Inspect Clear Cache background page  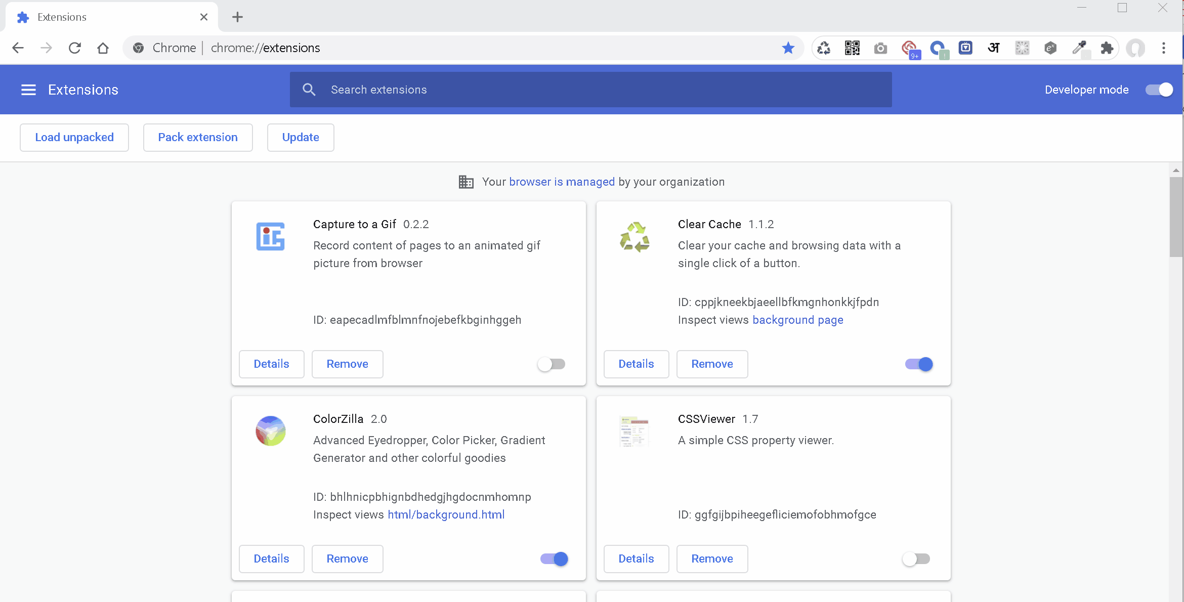click(798, 320)
